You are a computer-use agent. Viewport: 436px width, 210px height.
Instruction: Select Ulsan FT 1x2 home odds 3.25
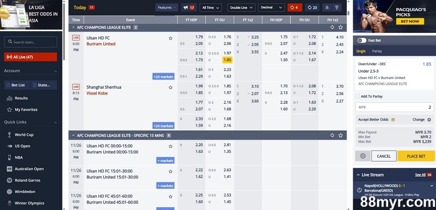(x=255, y=37)
